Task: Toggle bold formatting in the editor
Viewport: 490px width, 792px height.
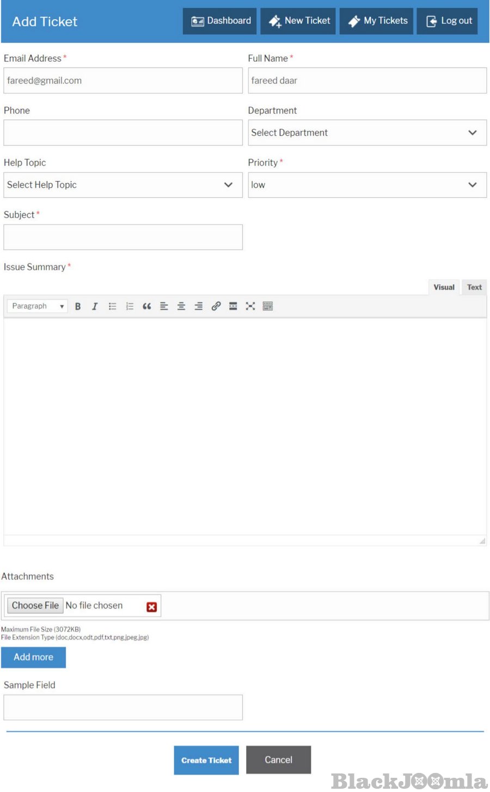Action: click(78, 306)
